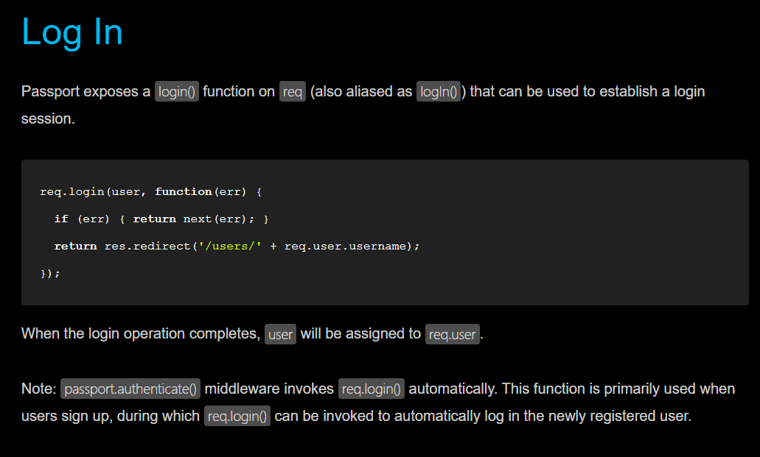
Task: Click the inline code 'req.user'
Action: click(x=452, y=334)
